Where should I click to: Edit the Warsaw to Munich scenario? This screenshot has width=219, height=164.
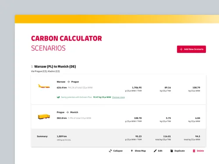pos(158,151)
